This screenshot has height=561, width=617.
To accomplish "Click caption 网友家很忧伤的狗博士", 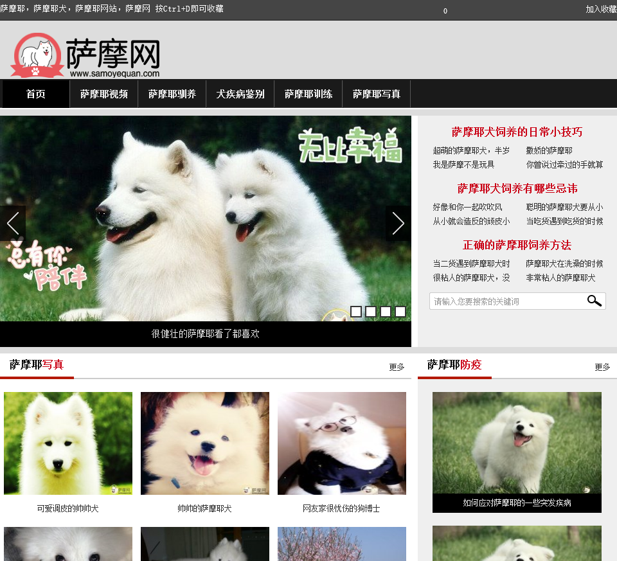I will 341,508.
